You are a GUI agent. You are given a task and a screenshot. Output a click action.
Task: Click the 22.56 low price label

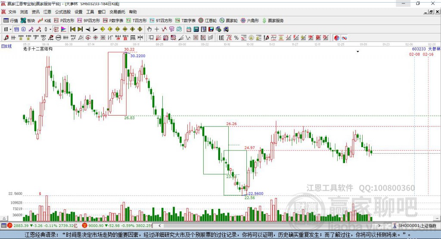pos(249,198)
